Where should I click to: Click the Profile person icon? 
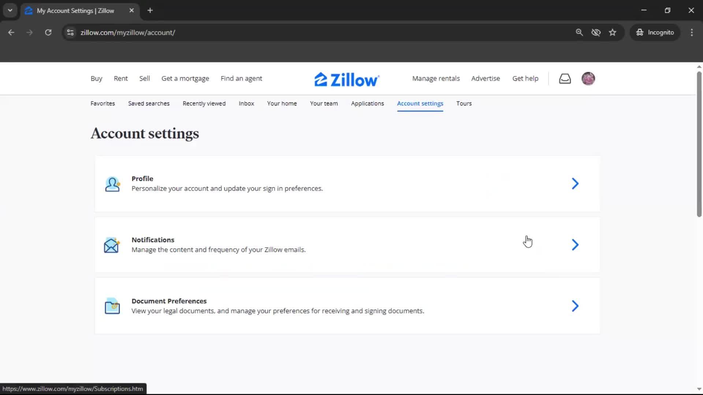[x=112, y=184]
